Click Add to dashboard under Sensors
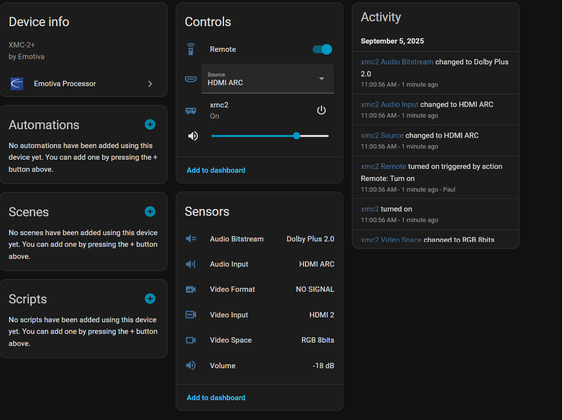Viewport: 562px width, 420px height. (216, 398)
